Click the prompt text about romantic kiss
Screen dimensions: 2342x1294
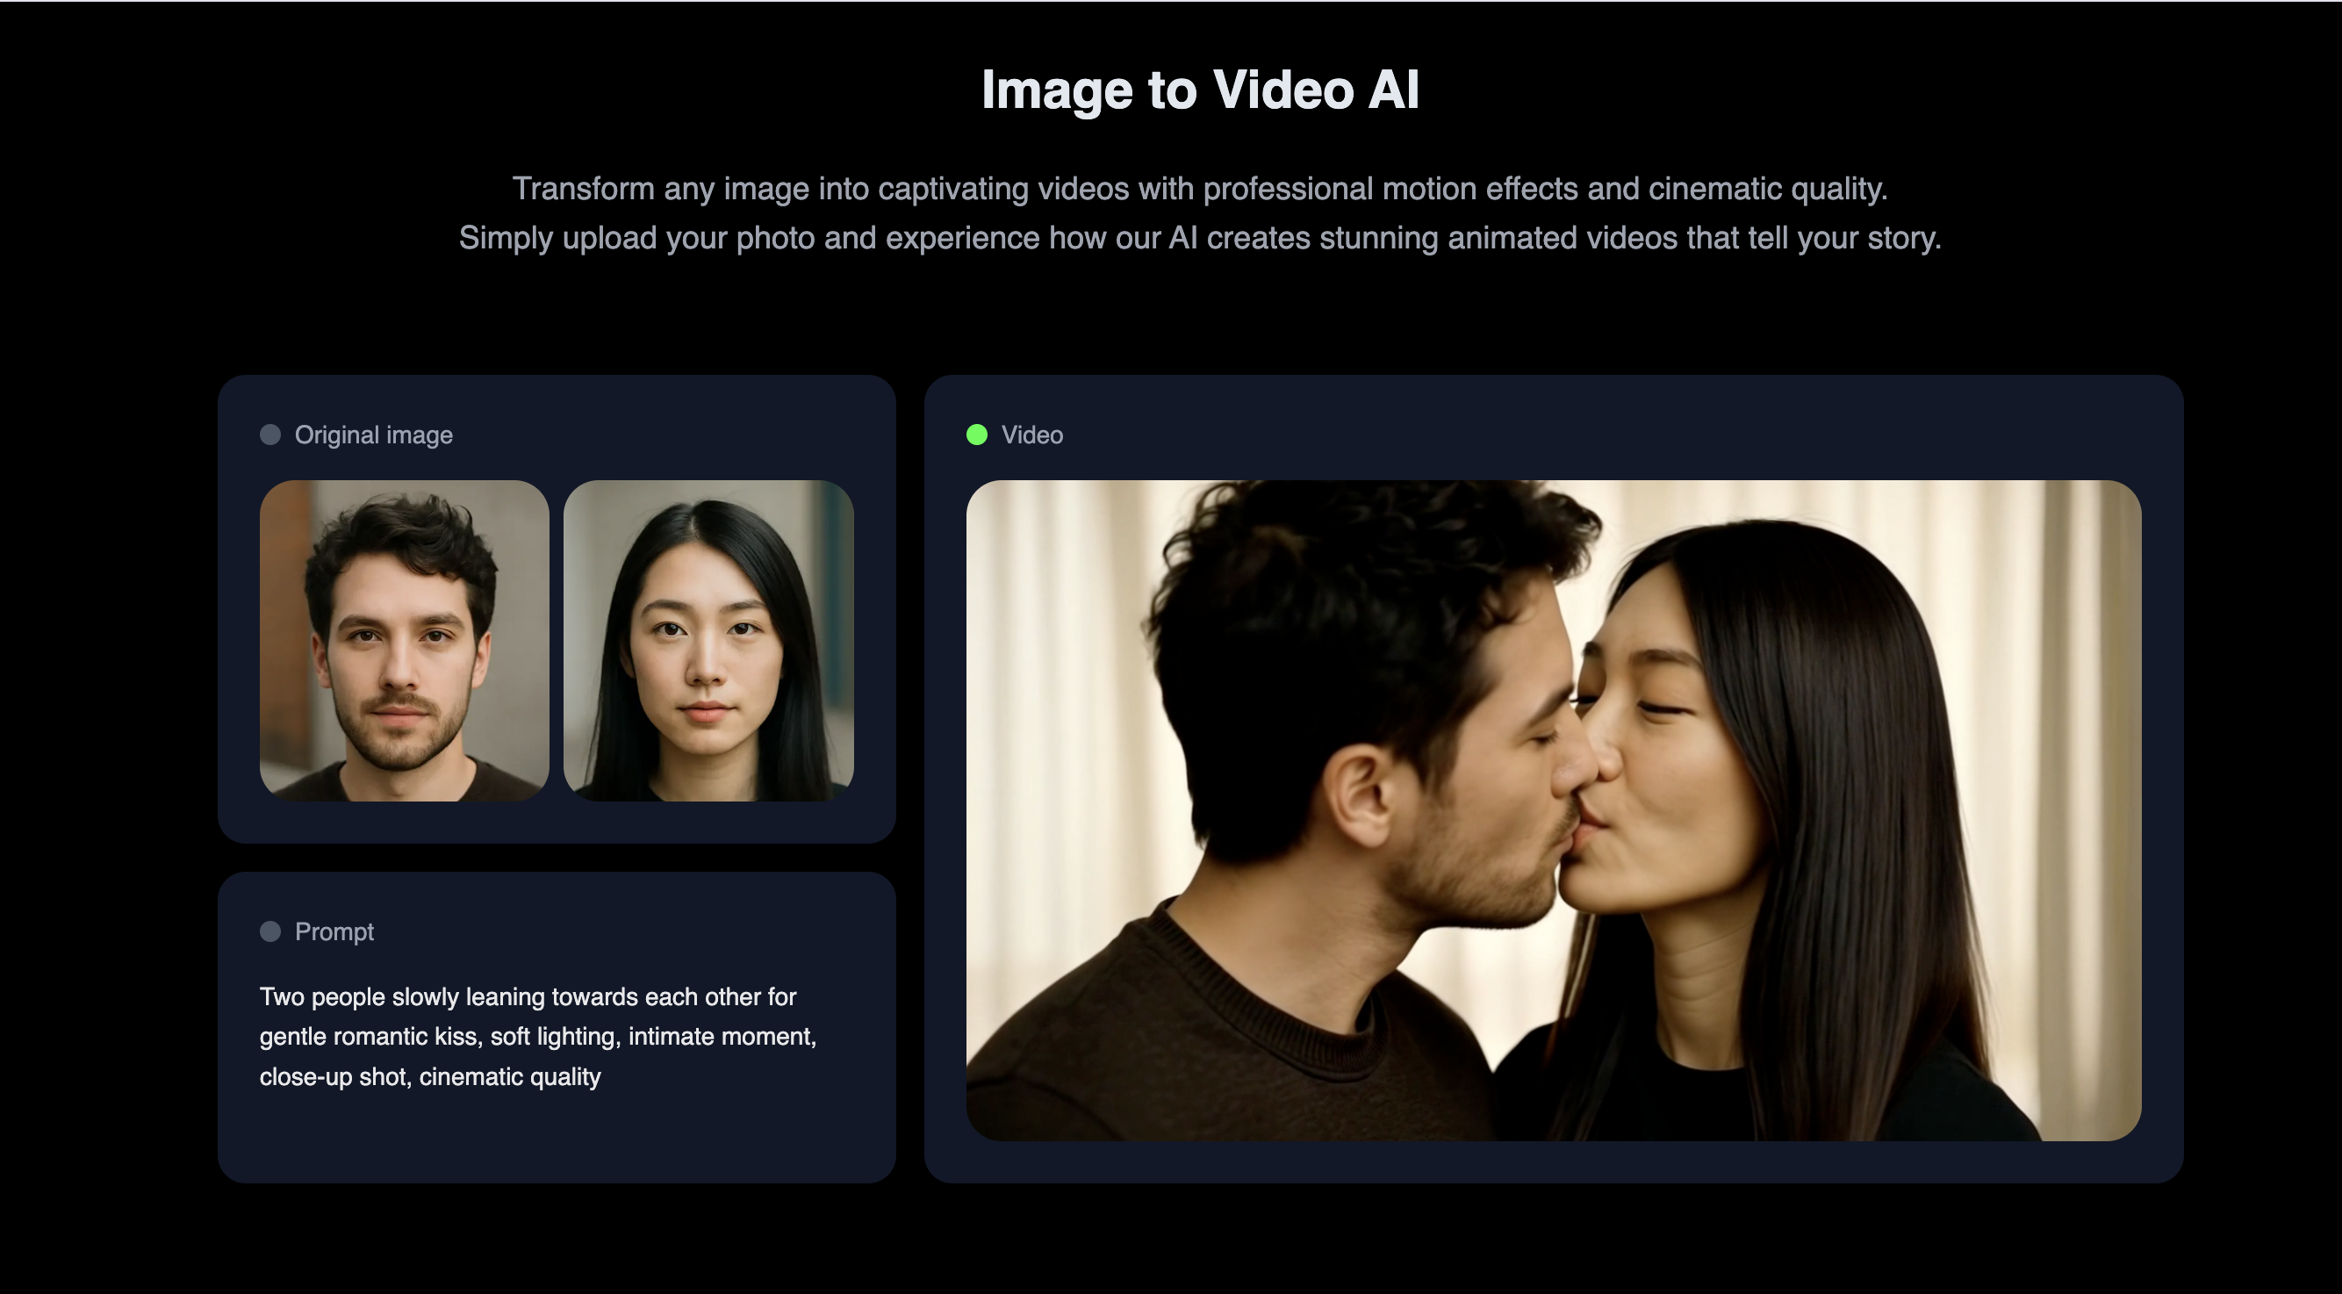pos(536,1036)
